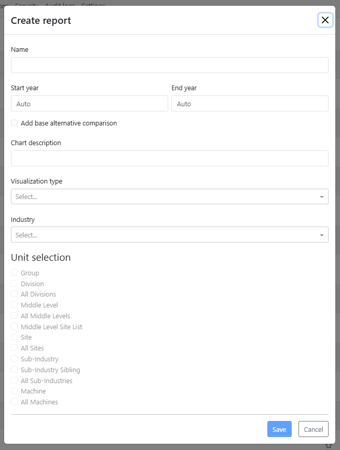Check the Sub-Industry Sibling option

click(x=14, y=370)
